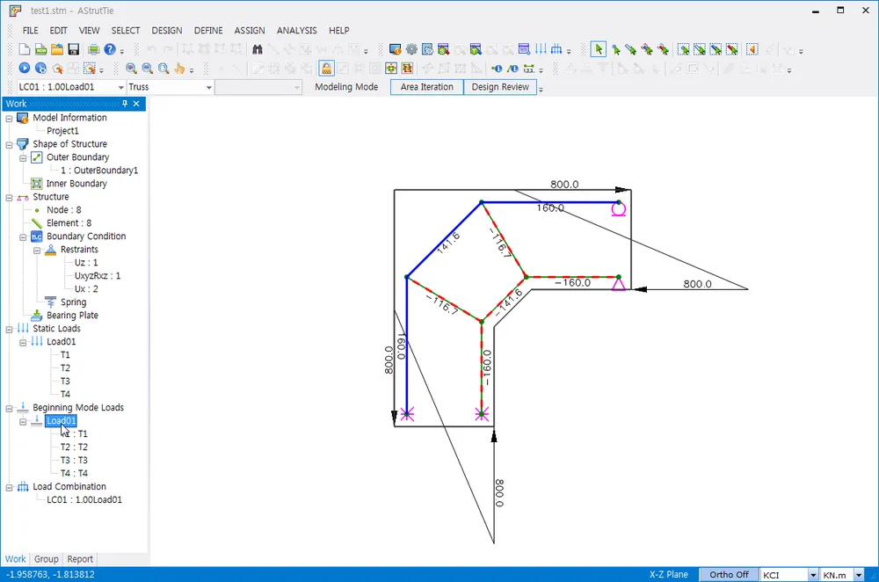Open a file with the folder icon

(56, 50)
